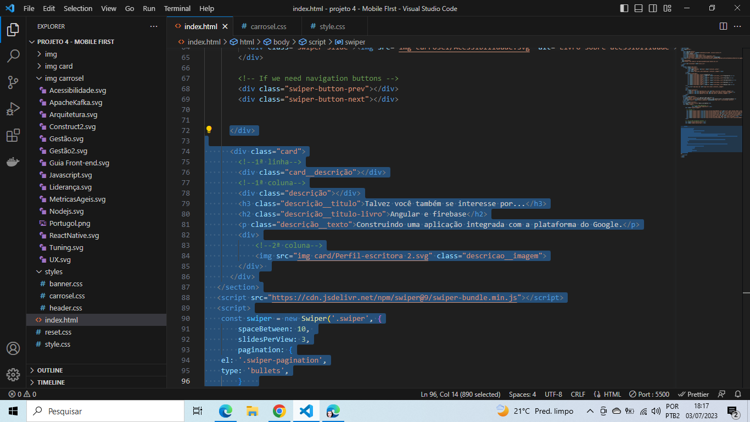Open the Terminal menu
This screenshot has width=750, height=422.
pyautogui.click(x=177, y=8)
